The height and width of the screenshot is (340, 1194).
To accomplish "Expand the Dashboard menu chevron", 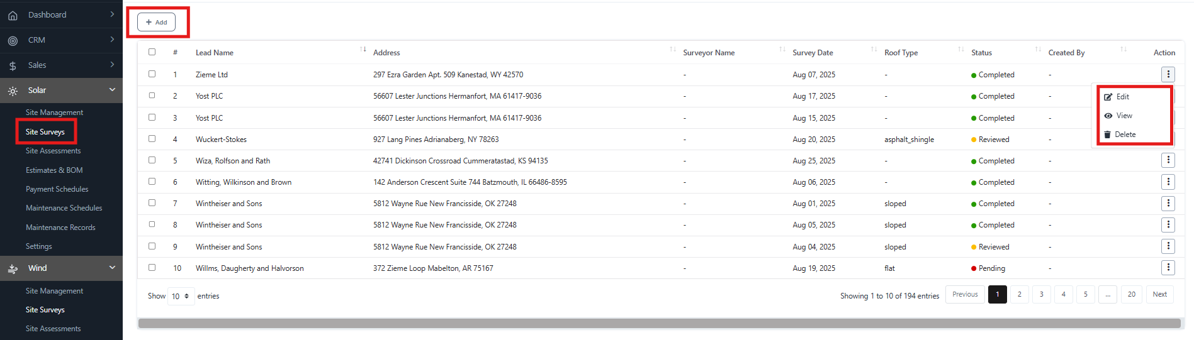I will point(112,14).
